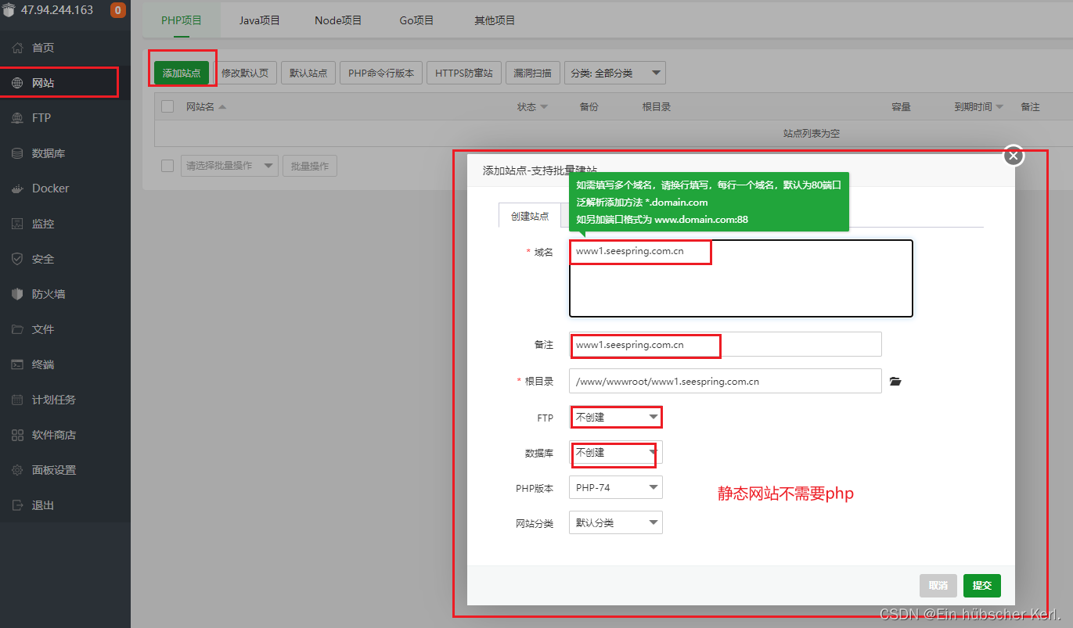Click the grid icon beside 软件商店
The width and height of the screenshot is (1073, 628).
17,435
